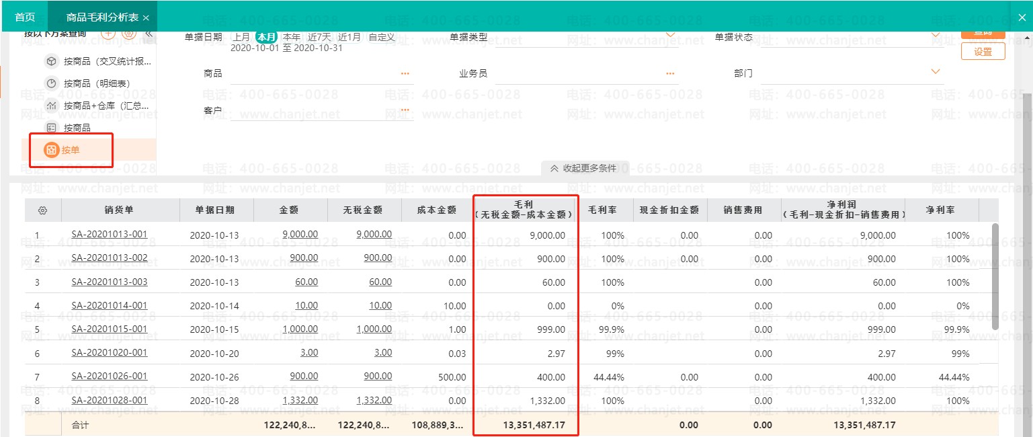Click 商品 field ellipsis lookup icon
This screenshot has width=1033, height=437.
point(405,73)
